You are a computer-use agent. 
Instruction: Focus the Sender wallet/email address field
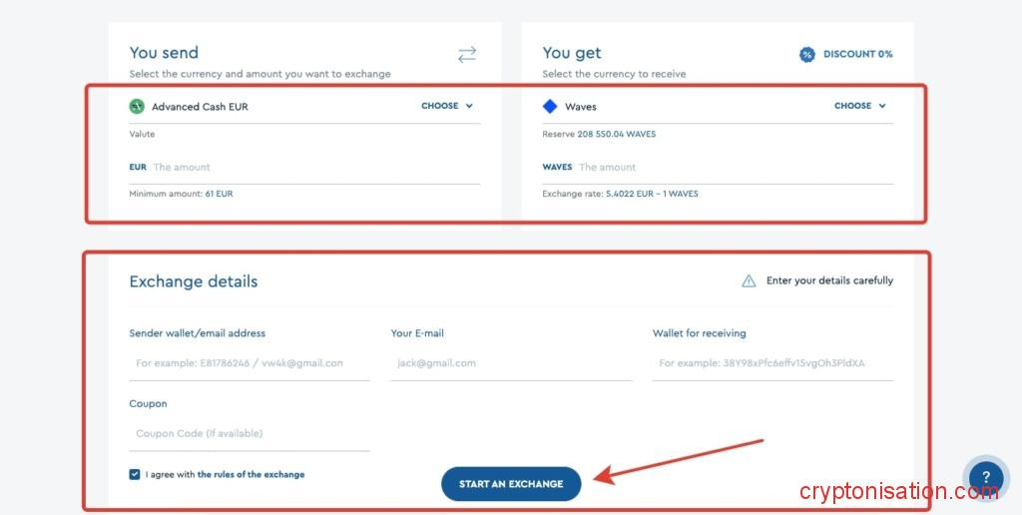[250, 363]
